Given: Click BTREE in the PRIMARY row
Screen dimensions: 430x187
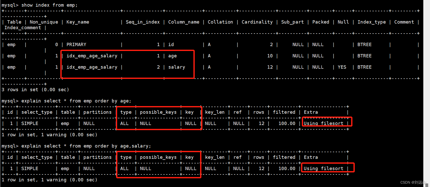Looking at the screenshot, I should [x=364, y=45].
